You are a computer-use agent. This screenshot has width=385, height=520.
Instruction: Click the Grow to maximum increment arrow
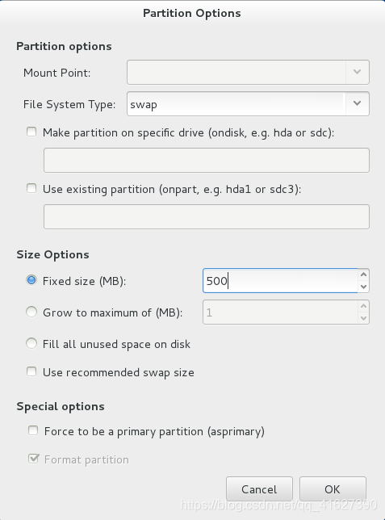[363, 306]
